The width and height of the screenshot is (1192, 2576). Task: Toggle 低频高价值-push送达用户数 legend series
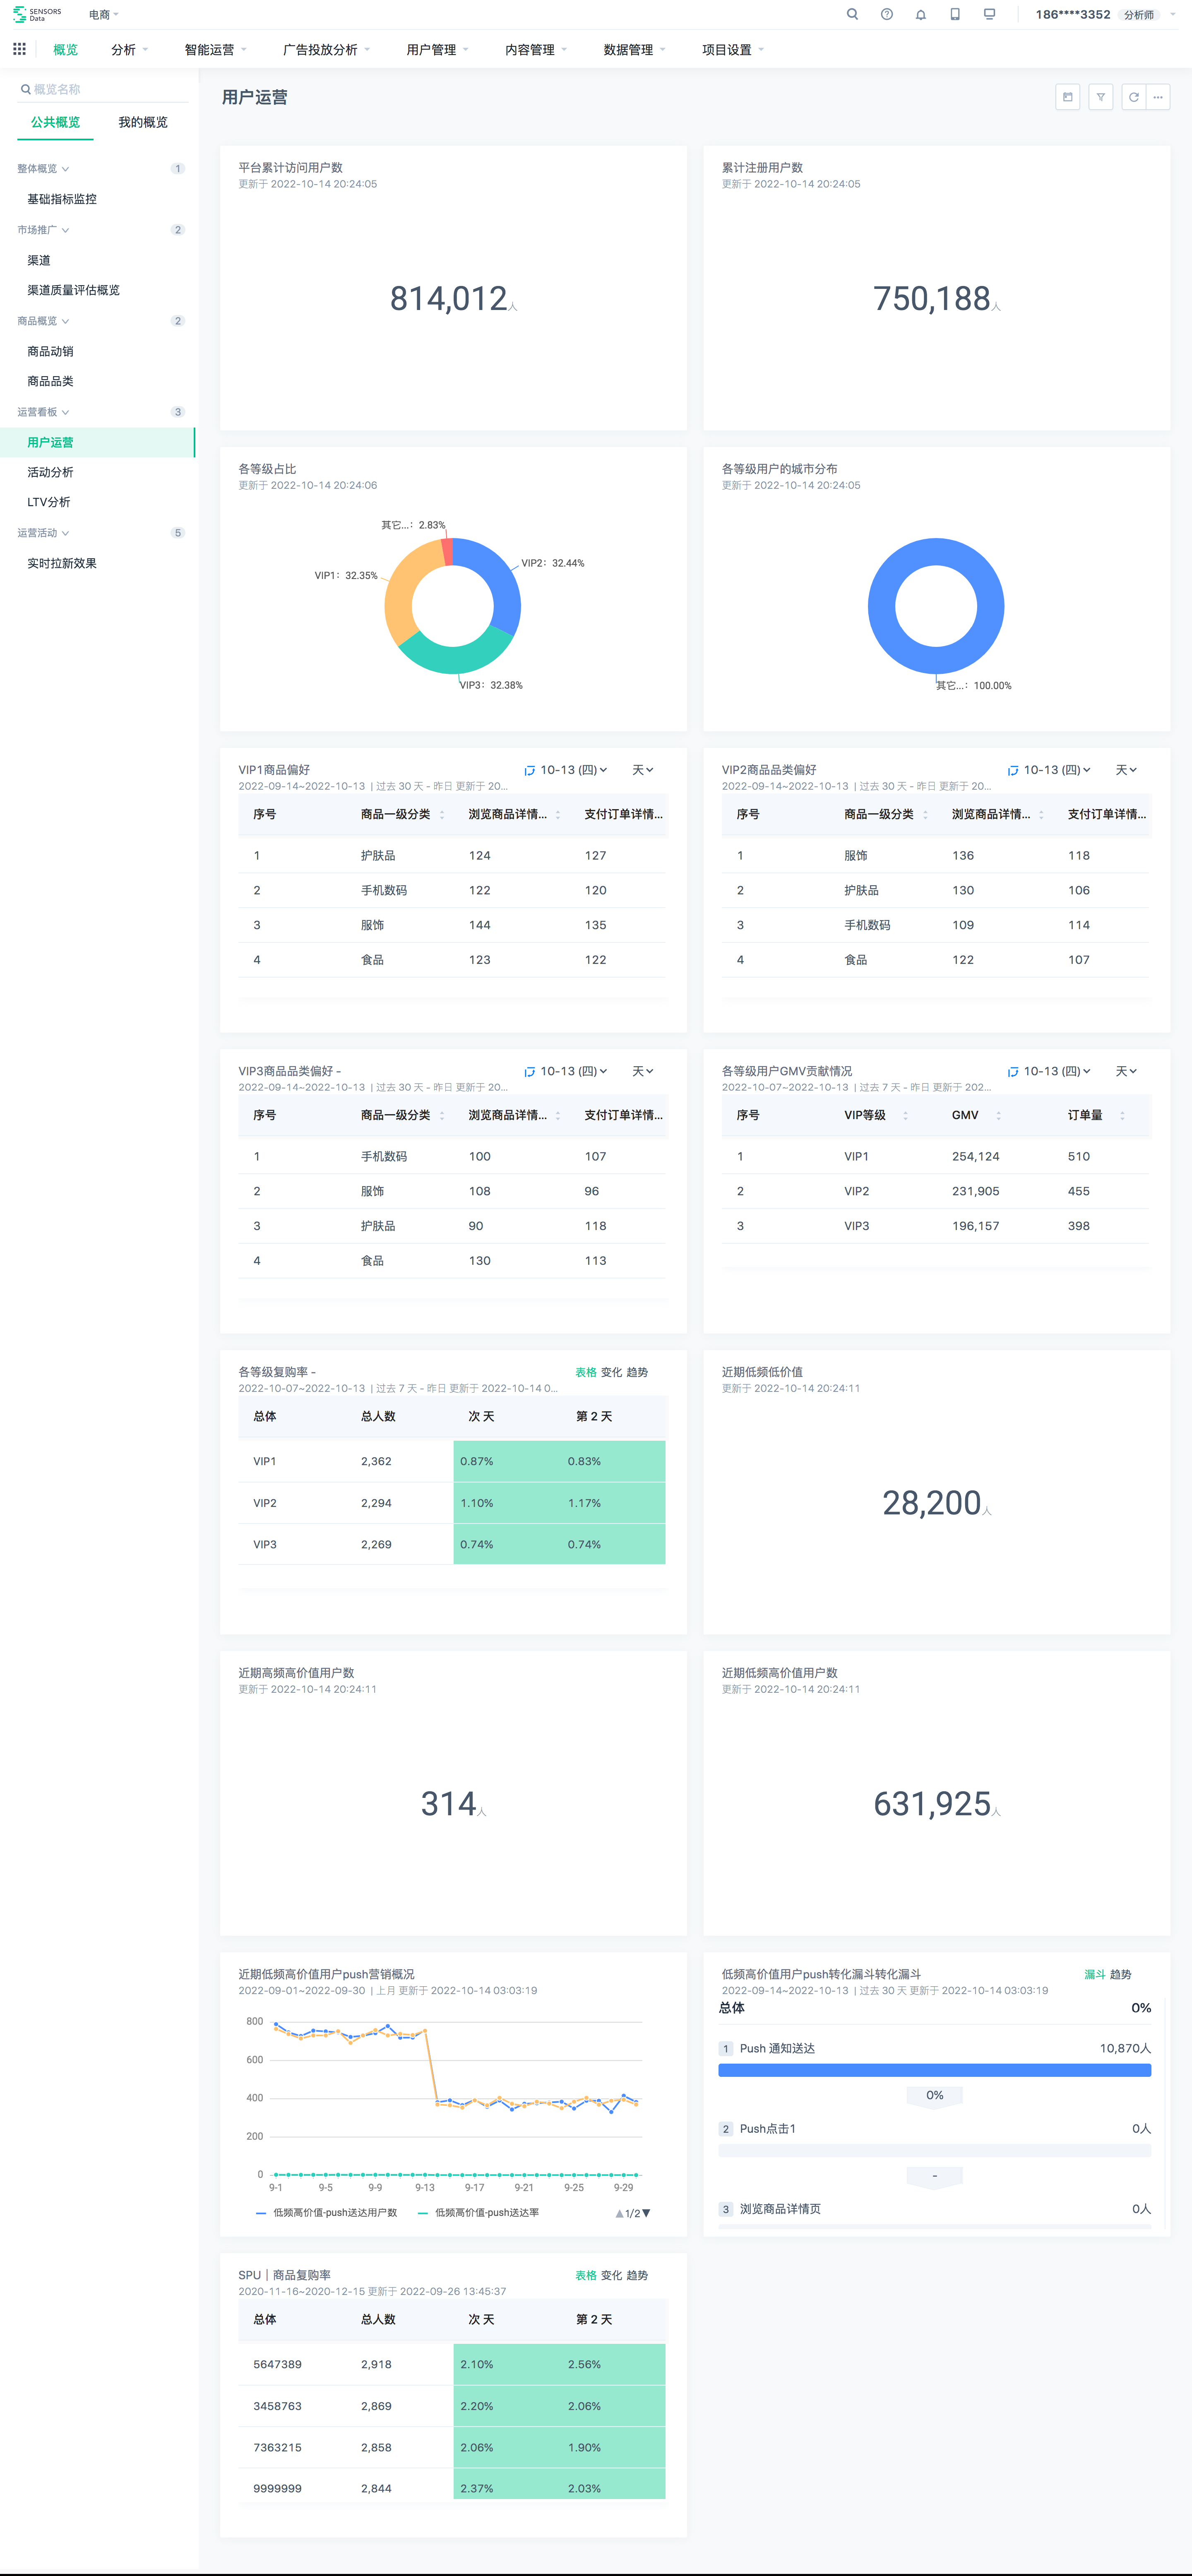pyautogui.click(x=327, y=2213)
